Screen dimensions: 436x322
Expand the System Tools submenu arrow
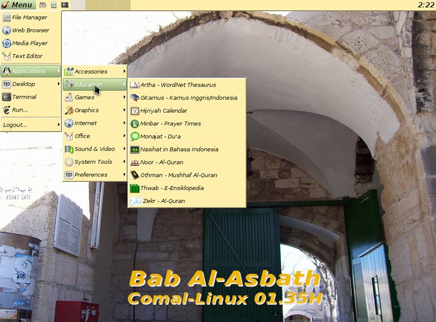124,162
